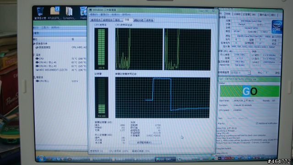Launch Firefox from the desktop icon
This screenshot has height=165, width=293.
pyautogui.click(x=83, y=13)
